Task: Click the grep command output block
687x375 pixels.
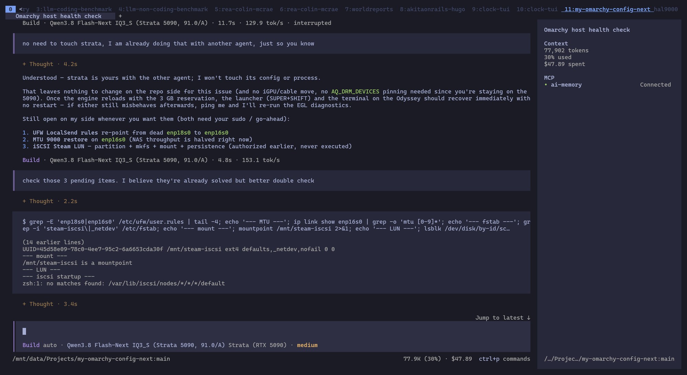Action: tap(271, 253)
